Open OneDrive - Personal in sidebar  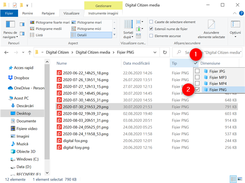pos(26,88)
